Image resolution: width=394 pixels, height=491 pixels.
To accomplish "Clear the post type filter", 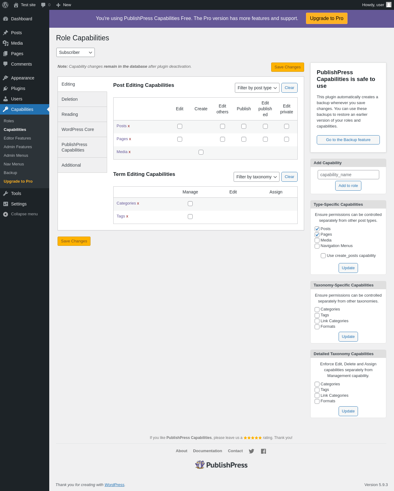I will click(x=289, y=88).
